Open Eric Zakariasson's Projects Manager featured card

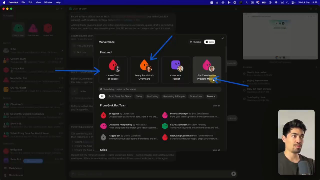tap(207, 70)
